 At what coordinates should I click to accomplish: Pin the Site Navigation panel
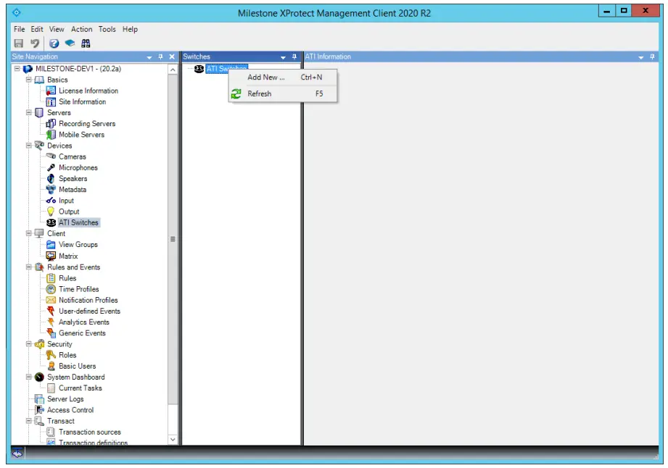click(x=160, y=57)
